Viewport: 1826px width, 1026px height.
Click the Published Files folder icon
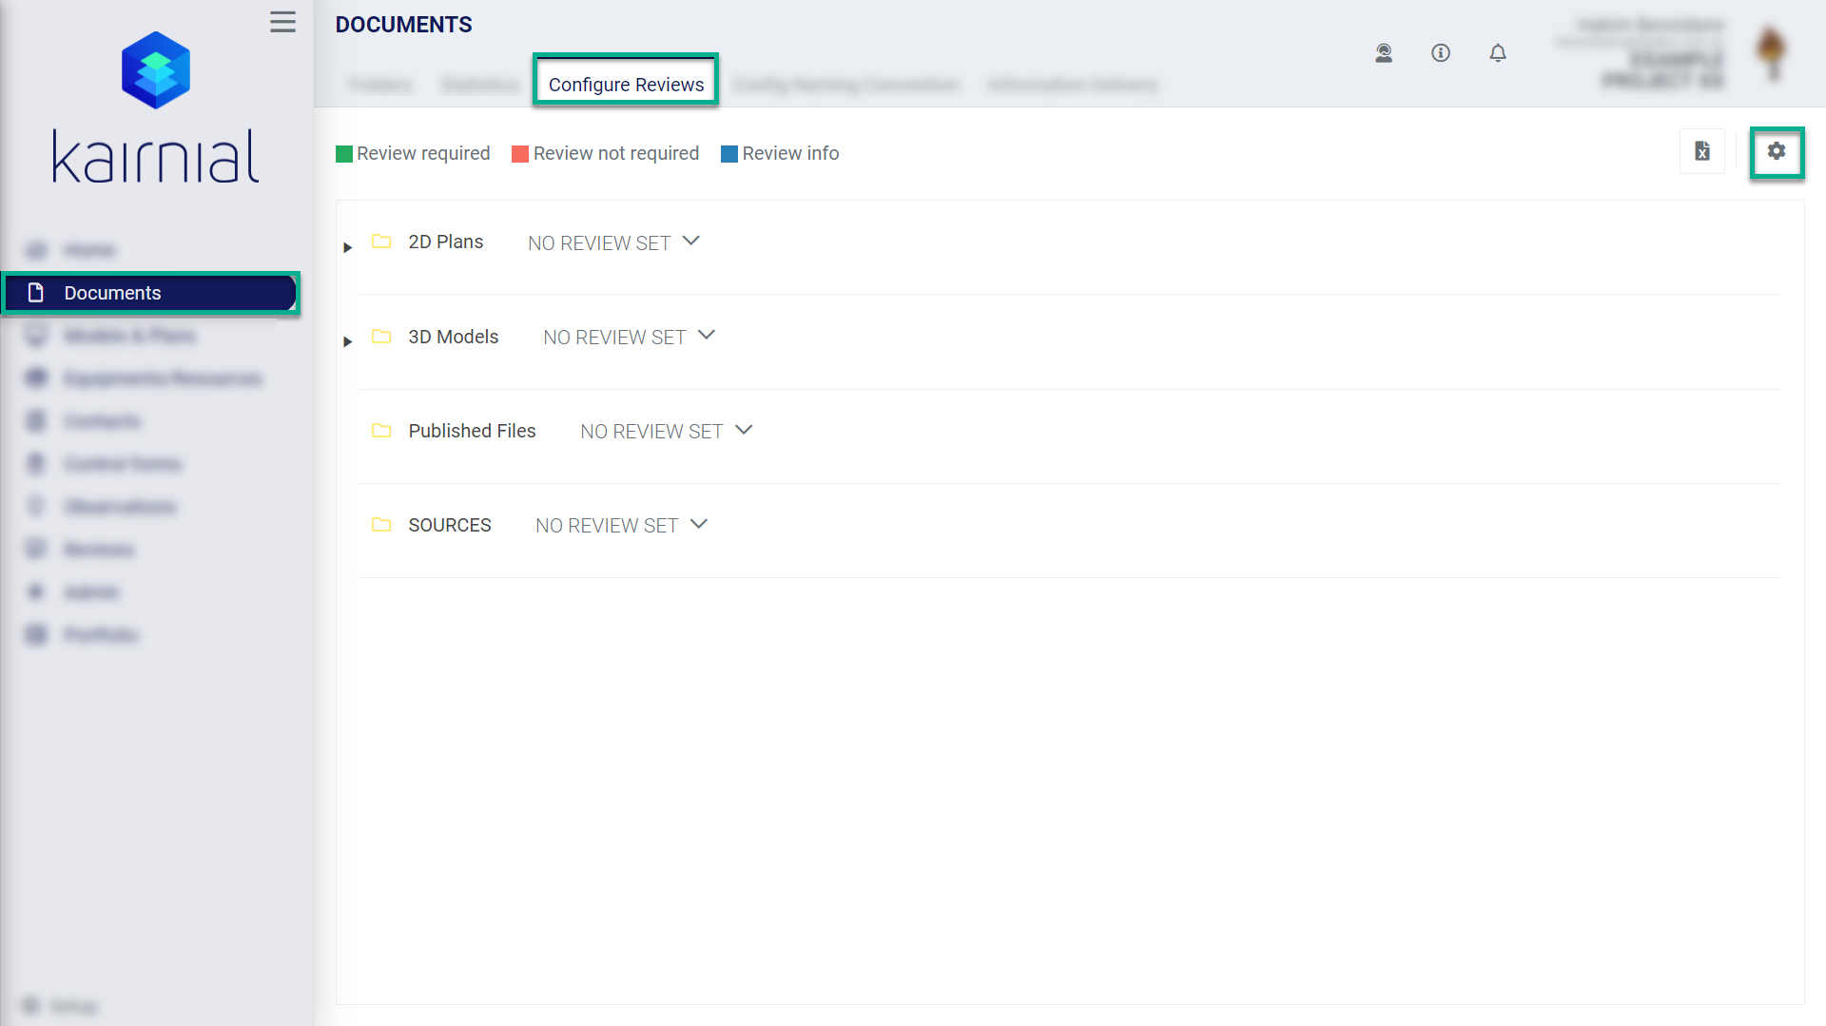click(x=382, y=430)
